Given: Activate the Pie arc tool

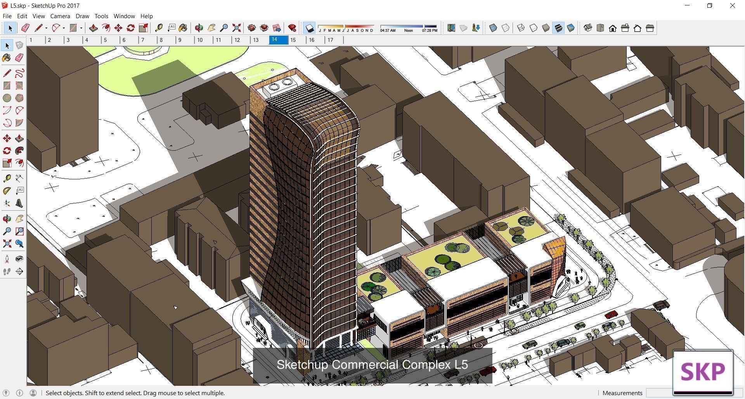Looking at the screenshot, I should click(19, 123).
